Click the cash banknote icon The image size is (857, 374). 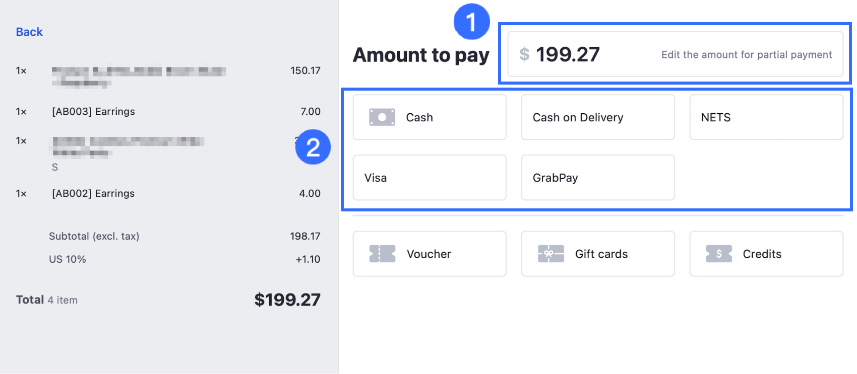tap(382, 117)
